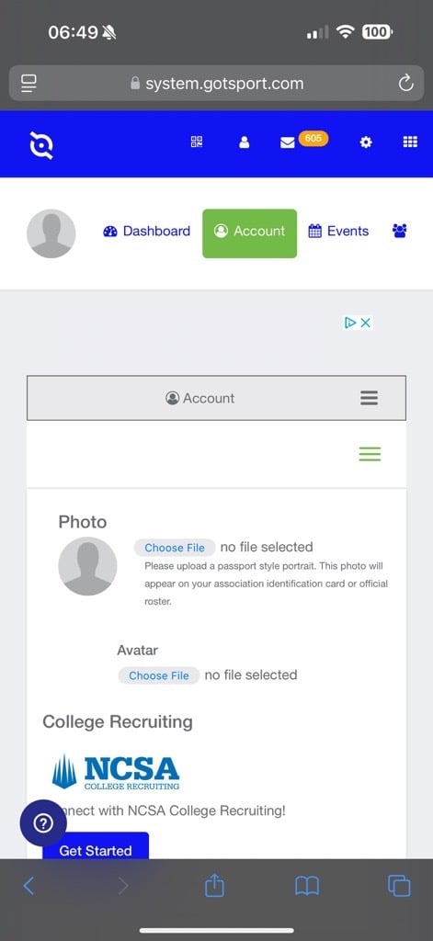Open the round help question mark button
Viewport: 433px width, 941px height.
coord(43,823)
